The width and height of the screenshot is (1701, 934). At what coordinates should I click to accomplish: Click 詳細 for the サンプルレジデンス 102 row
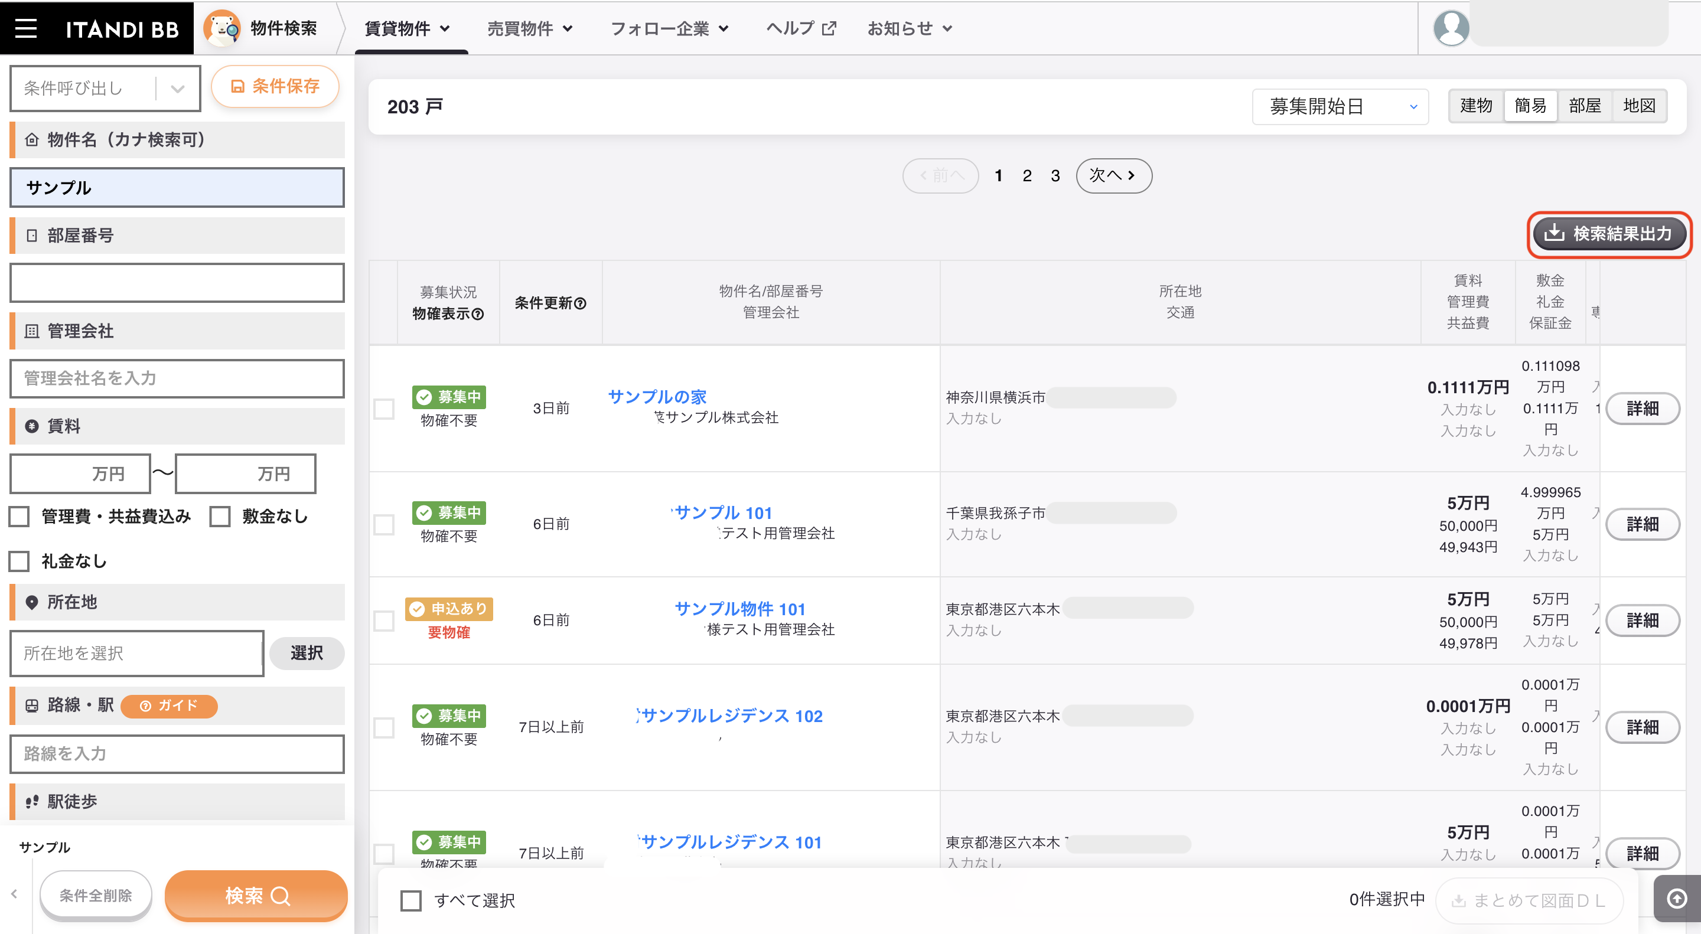[x=1642, y=727]
